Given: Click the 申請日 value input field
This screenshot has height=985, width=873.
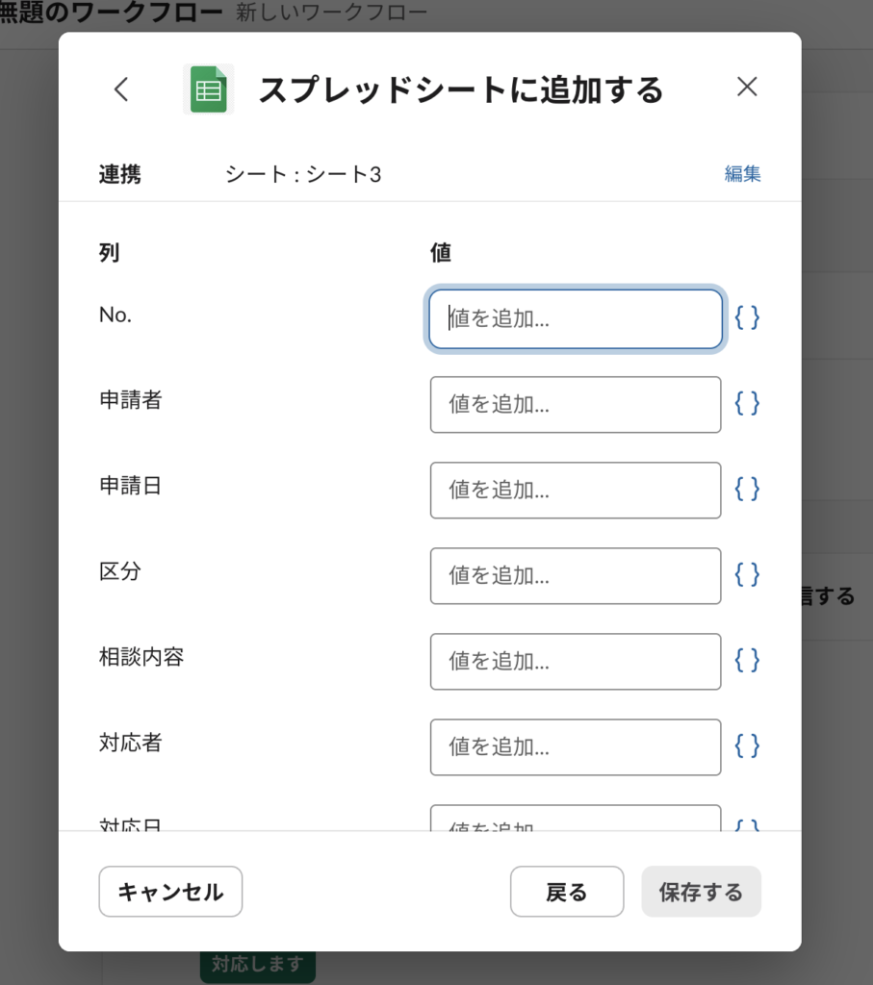Looking at the screenshot, I should tap(575, 491).
